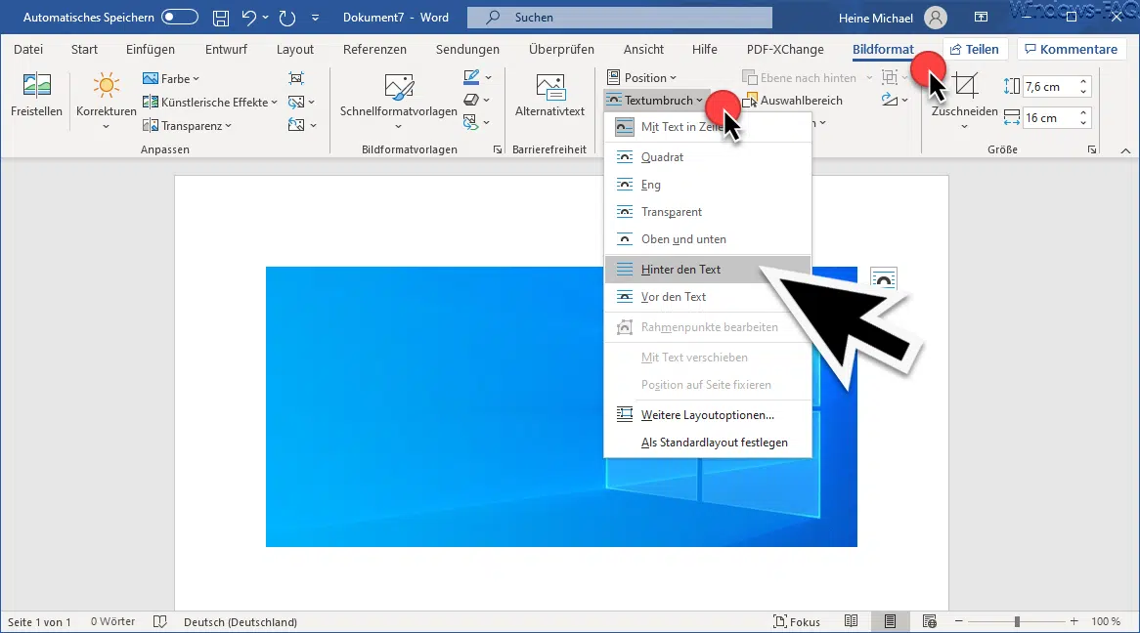This screenshot has width=1140, height=633.
Task: Open the Entwurf tab
Action: [x=226, y=50]
